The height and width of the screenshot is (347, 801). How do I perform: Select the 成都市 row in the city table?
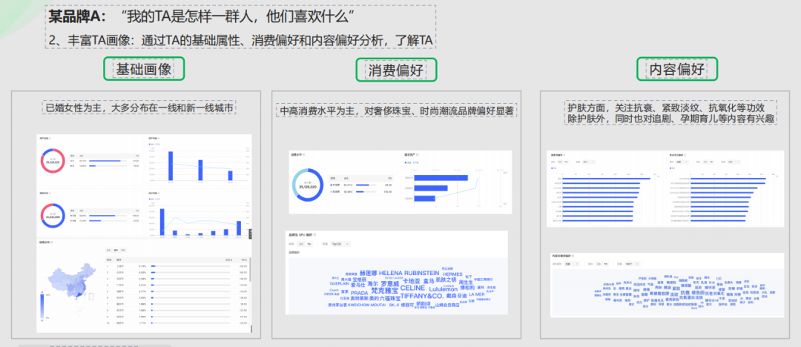click(x=177, y=291)
